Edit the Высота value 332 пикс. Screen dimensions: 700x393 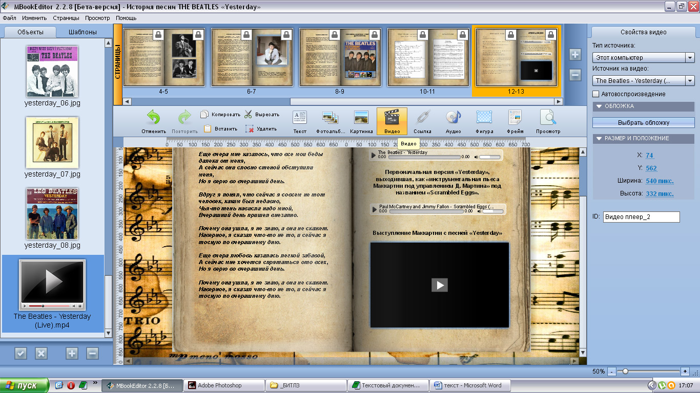(660, 194)
